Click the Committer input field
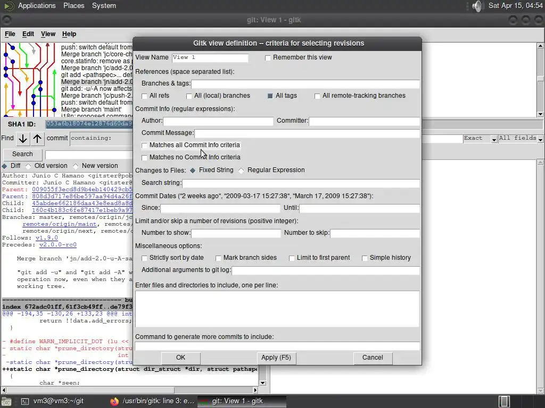 coord(364,121)
